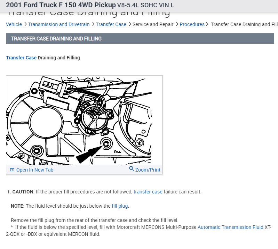This screenshot has height=249, width=278.
Task: Click the transfer case diagram image
Action: pos(84,120)
